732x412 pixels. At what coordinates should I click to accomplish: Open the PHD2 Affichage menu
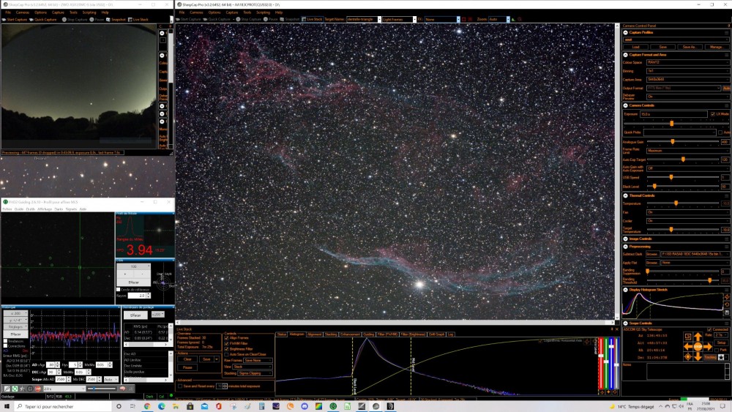45,209
